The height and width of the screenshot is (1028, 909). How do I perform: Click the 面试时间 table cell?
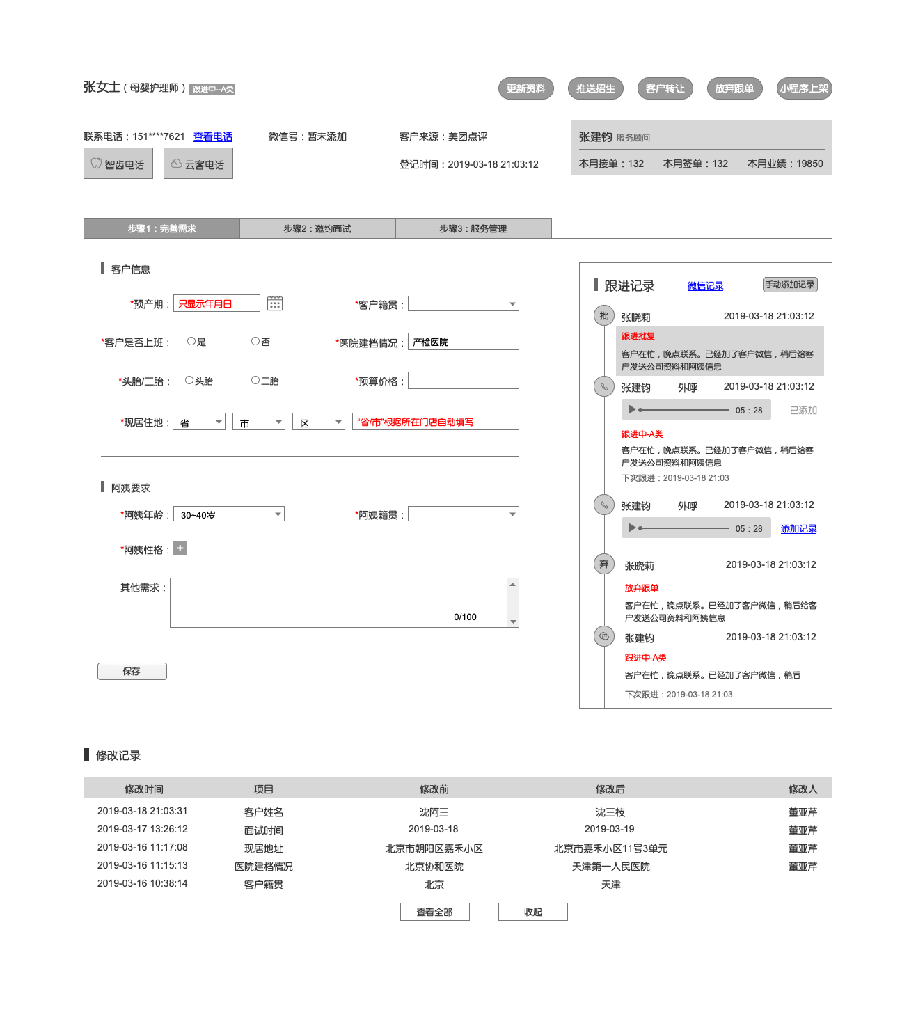click(x=264, y=830)
